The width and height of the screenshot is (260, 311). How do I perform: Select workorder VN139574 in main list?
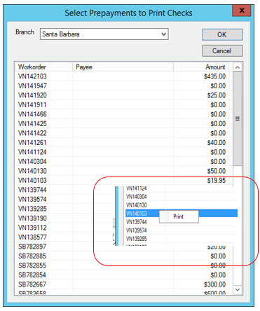coord(32,200)
